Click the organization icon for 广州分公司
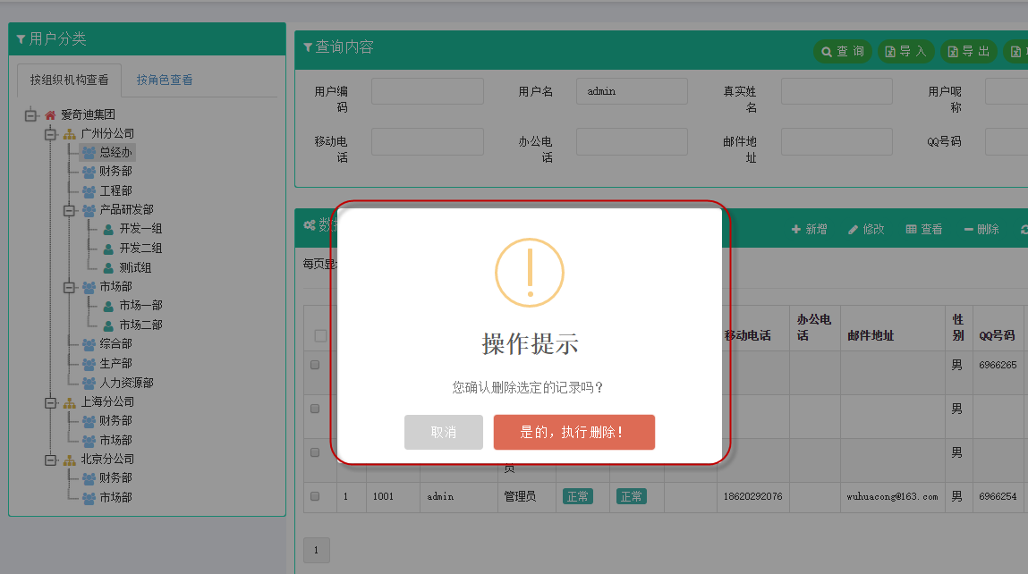1028x574 pixels. [70, 134]
